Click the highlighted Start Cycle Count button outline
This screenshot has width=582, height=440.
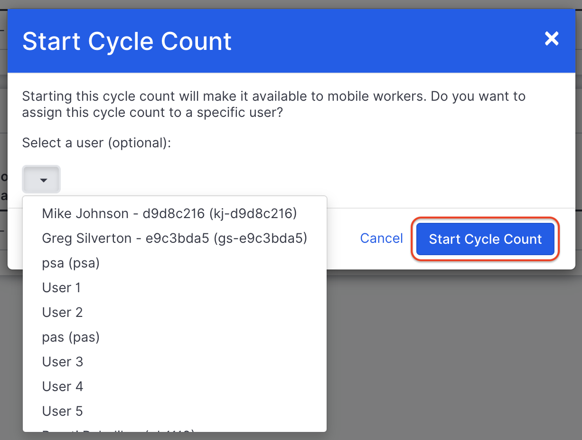(x=485, y=239)
